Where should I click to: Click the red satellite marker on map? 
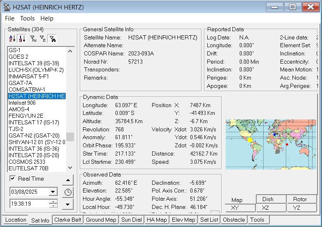click(287, 144)
